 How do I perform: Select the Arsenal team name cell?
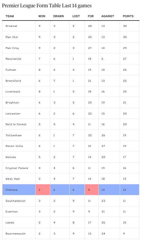[19, 26]
